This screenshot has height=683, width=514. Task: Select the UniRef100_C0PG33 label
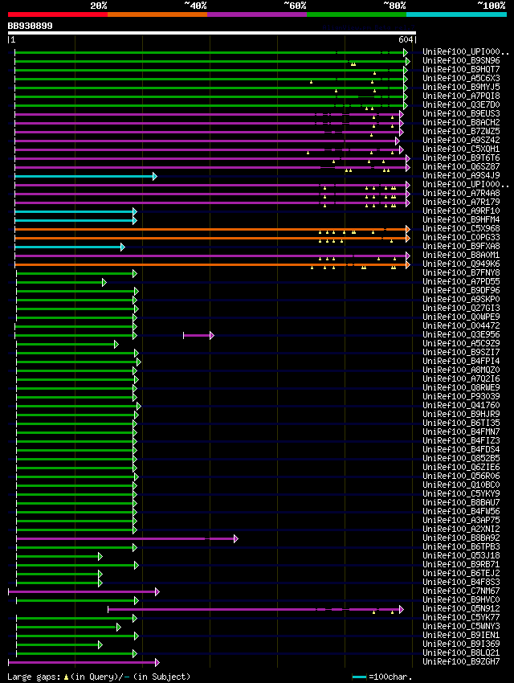[461, 237]
